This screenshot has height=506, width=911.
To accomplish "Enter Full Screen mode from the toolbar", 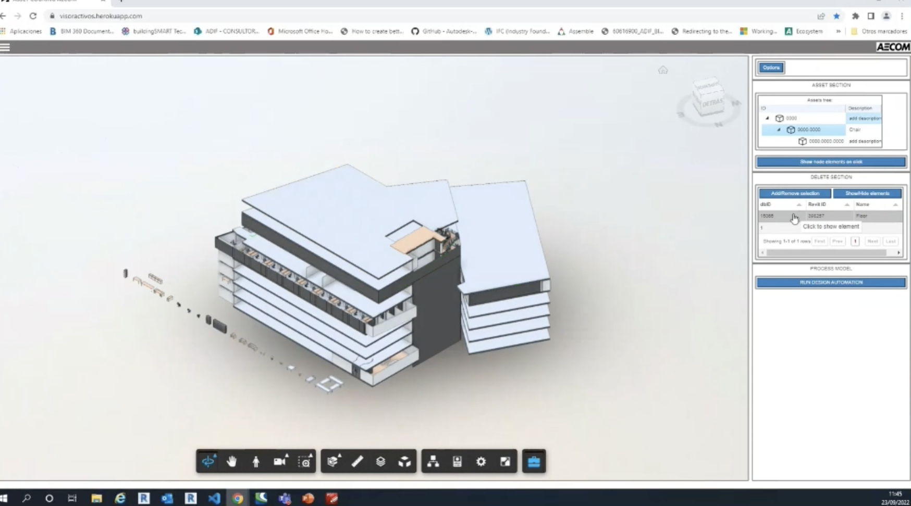I will tap(504, 461).
